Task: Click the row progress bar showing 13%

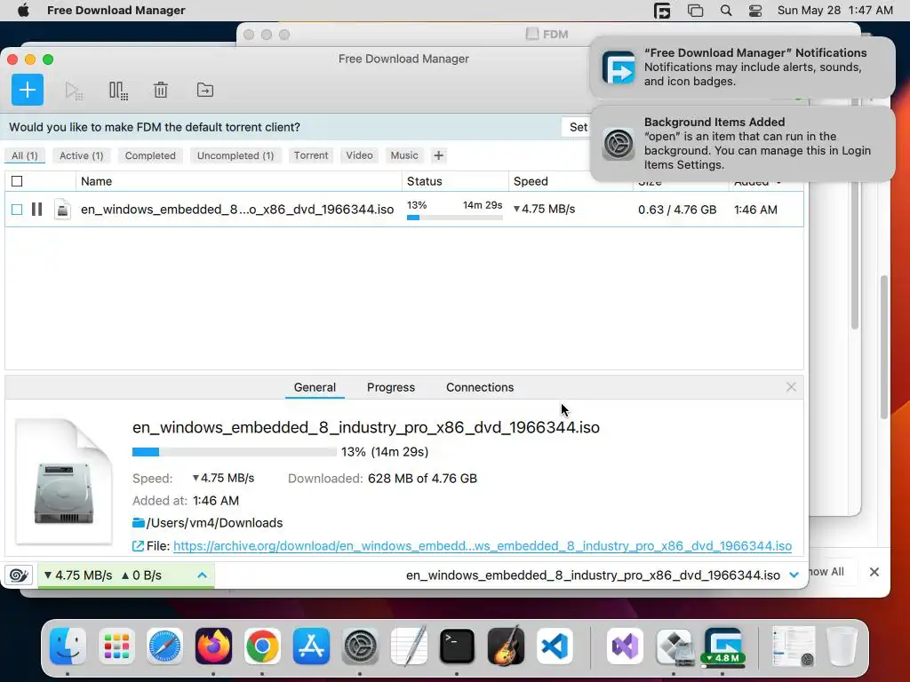Action: 454,218
